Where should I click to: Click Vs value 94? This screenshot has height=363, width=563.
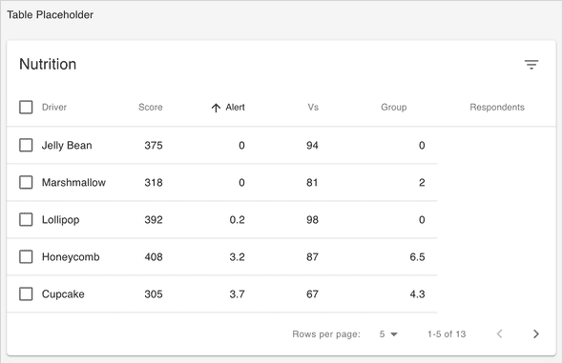312,145
